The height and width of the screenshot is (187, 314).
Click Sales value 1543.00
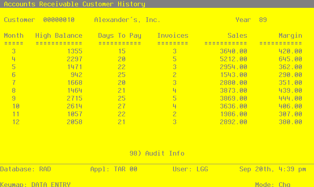(x=234, y=75)
